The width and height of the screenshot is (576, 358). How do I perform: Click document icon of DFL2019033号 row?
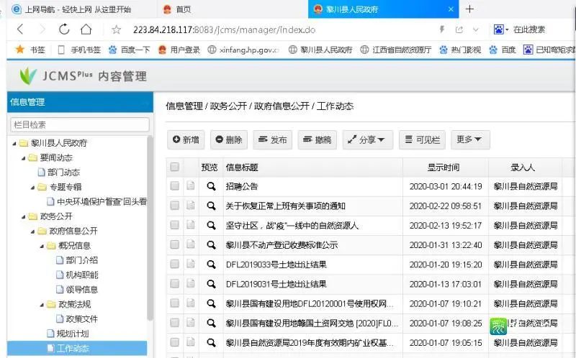190,264
